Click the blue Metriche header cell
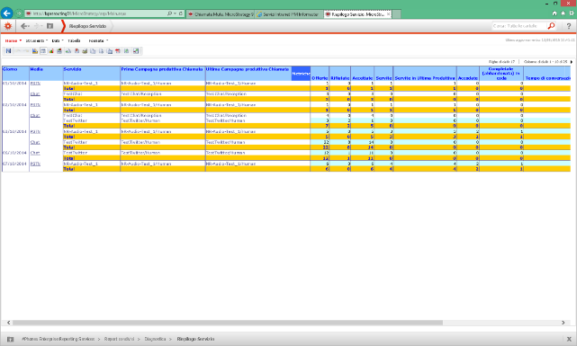577x346 pixels. (301, 74)
